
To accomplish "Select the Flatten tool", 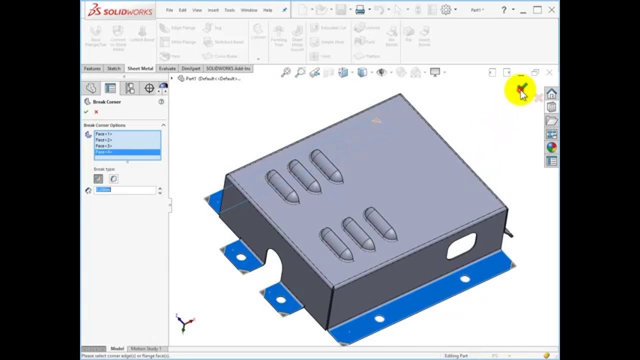I will point(367,56).
